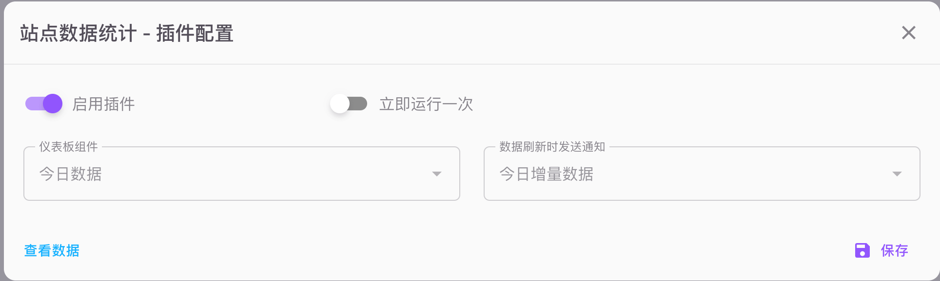Click the 站点数据统计 - 插件配置 title
The width and height of the screenshot is (940, 281).
[127, 34]
